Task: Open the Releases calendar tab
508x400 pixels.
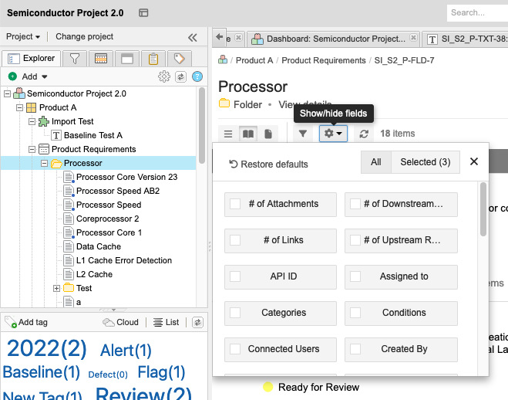Action: pos(101,59)
